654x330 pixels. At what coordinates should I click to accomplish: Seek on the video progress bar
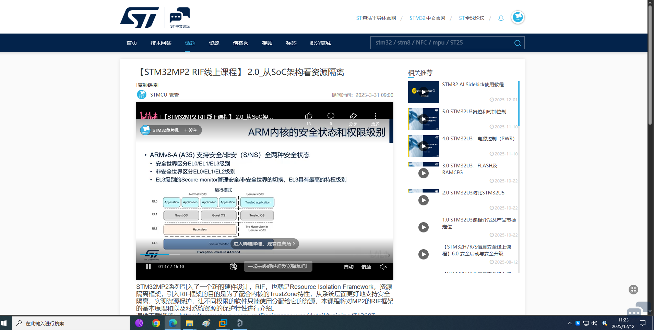coord(264,254)
